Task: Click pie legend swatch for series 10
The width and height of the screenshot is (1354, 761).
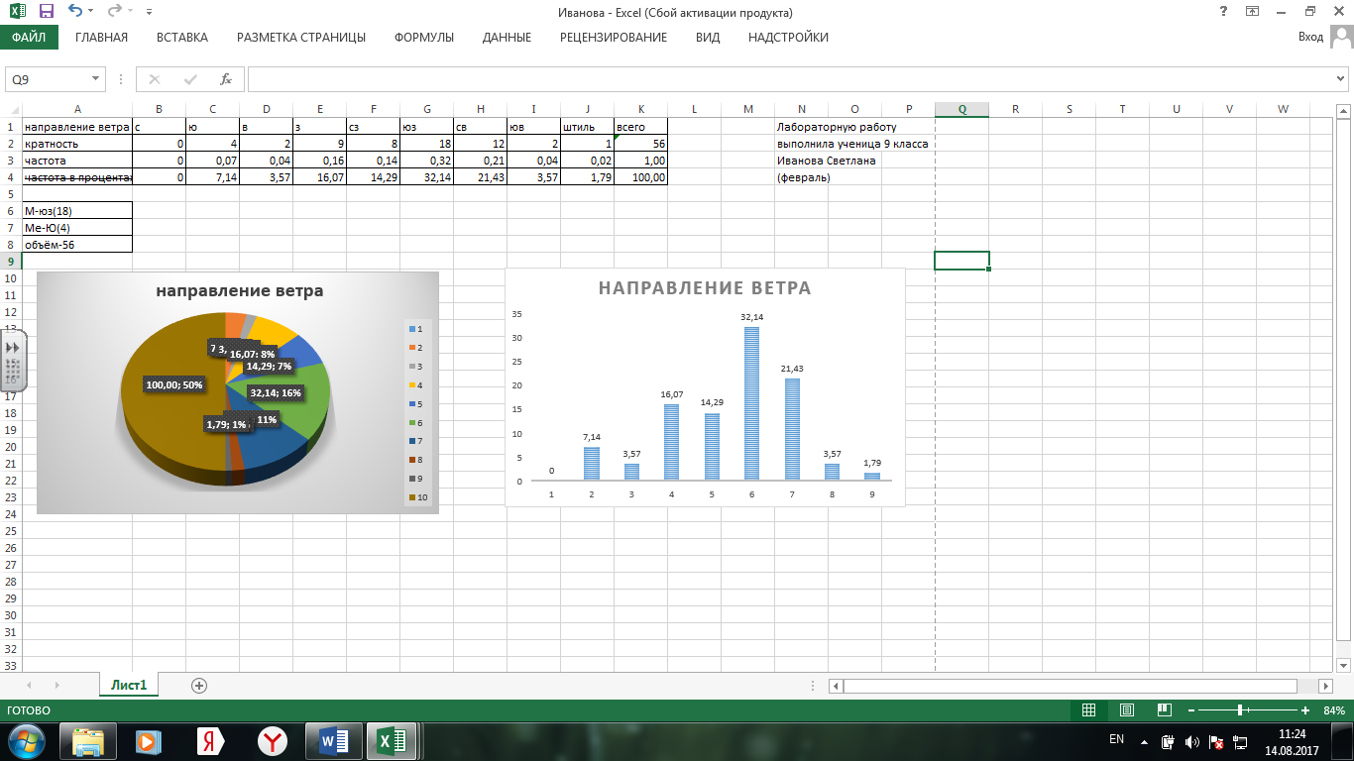Action: (411, 497)
